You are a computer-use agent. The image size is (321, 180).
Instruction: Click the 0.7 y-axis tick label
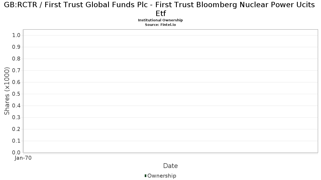click(17, 71)
